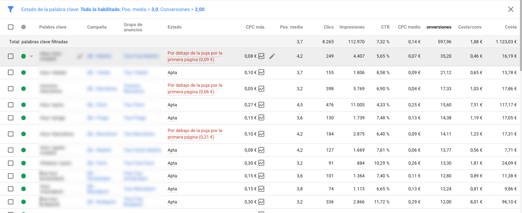The height and width of the screenshot is (213, 522).
Task: Open bid chart icon in 127 clicks row
Action: (261, 150)
